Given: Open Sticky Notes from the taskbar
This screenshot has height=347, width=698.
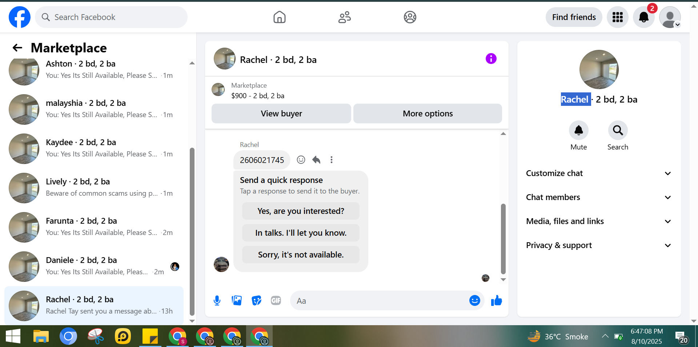Looking at the screenshot, I should coord(150,336).
